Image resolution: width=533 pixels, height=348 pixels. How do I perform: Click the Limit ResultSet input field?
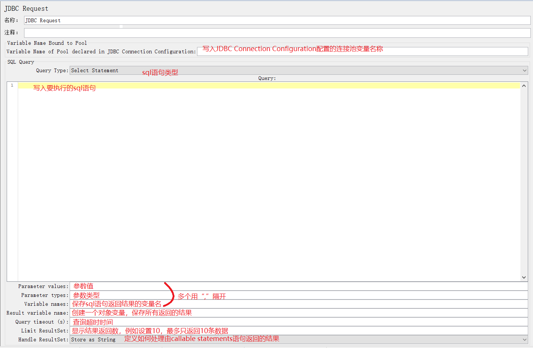point(299,331)
